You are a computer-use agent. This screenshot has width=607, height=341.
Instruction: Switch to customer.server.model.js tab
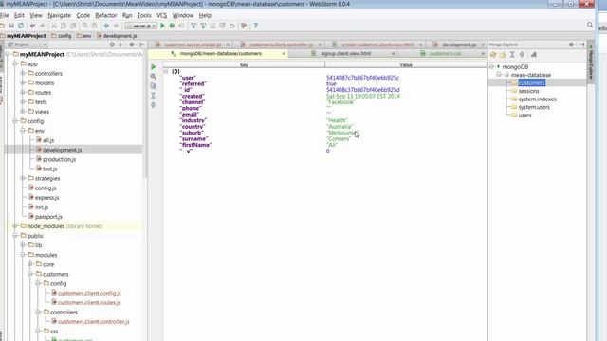193,45
